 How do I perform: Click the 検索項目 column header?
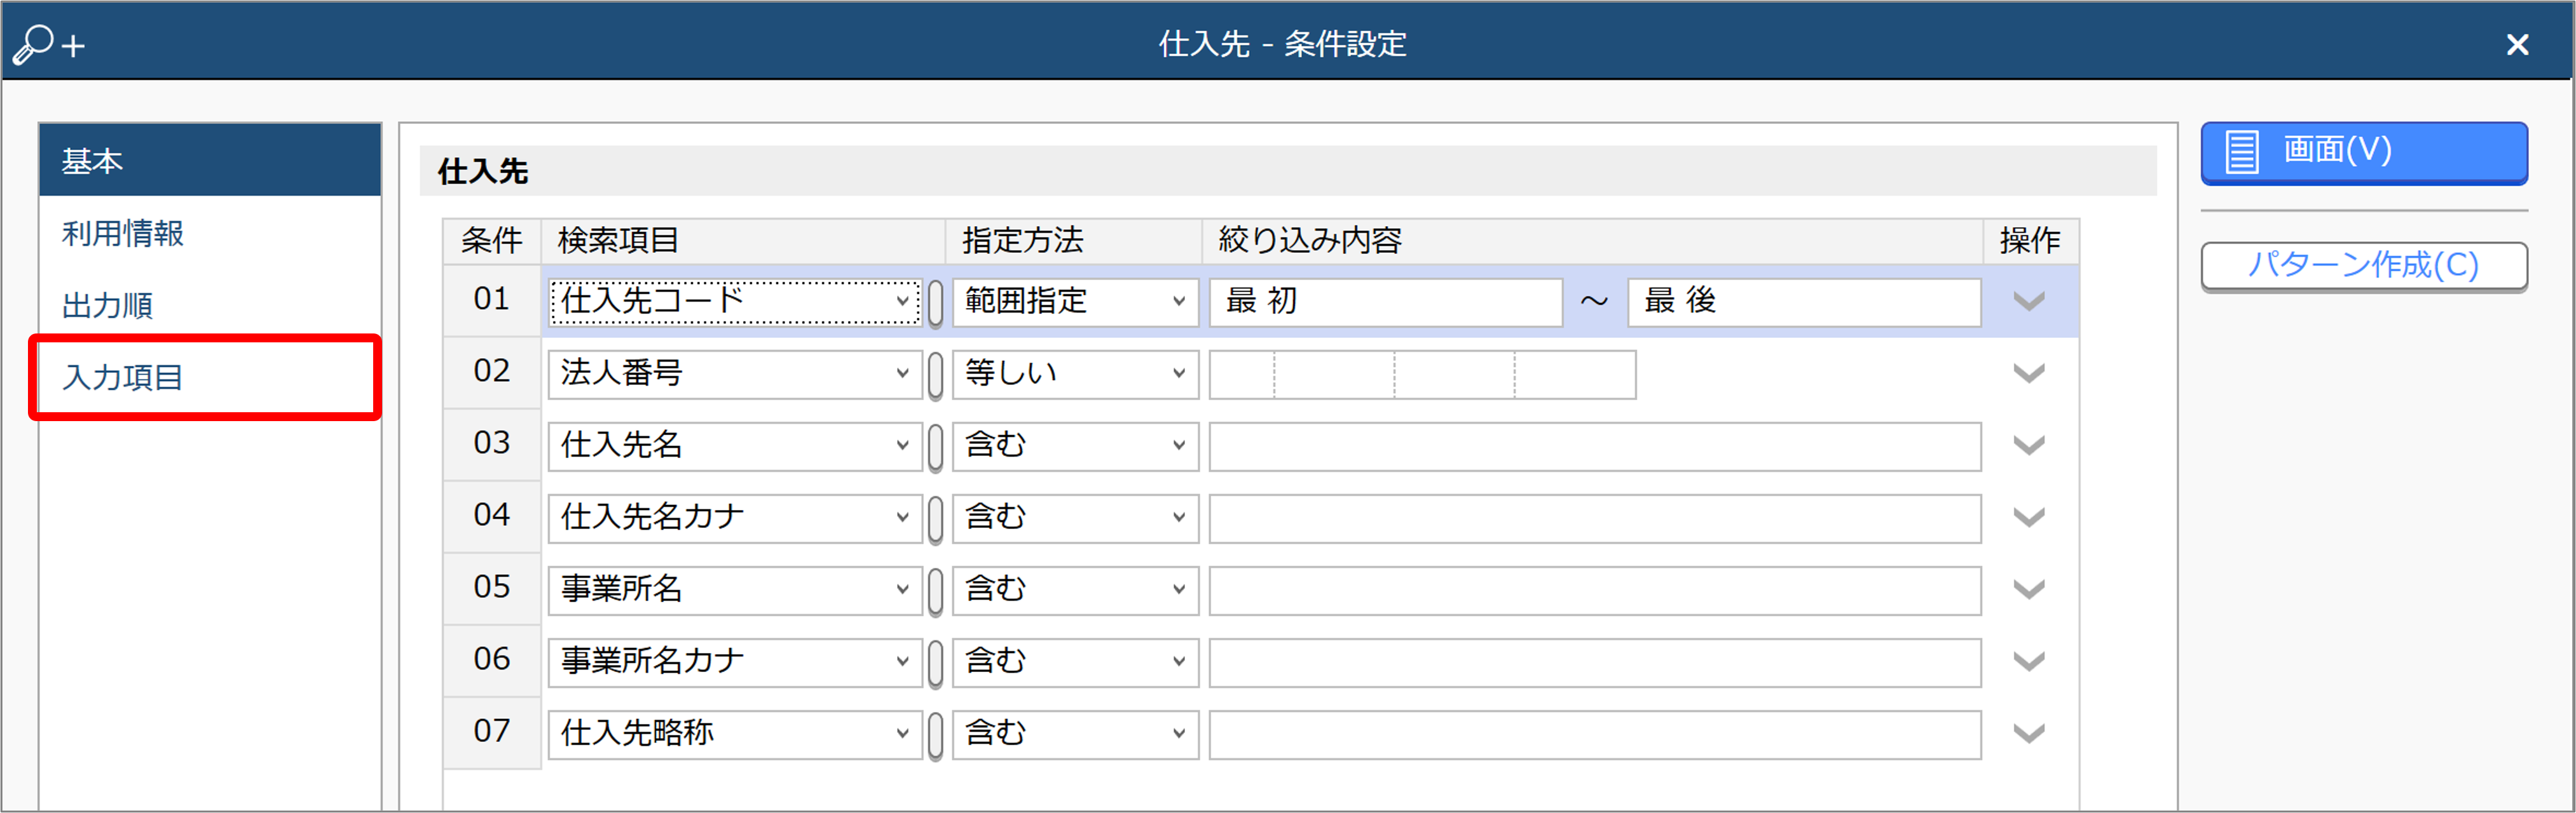744,241
